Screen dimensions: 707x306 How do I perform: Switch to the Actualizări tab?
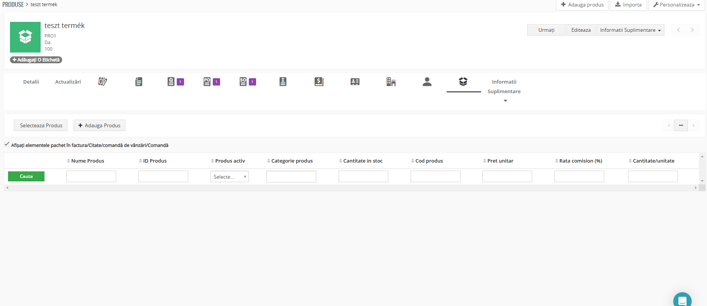coord(68,82)
